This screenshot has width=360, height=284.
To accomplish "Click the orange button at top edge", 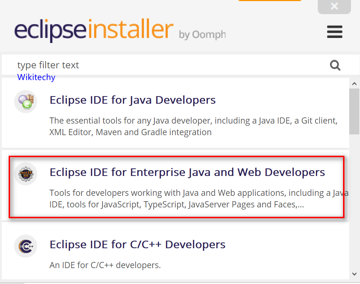I will tap(269, 1).
